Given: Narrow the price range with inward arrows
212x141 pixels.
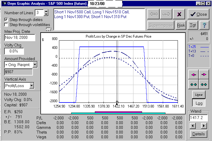Looking at the screenshot, I should coord(194,84).
